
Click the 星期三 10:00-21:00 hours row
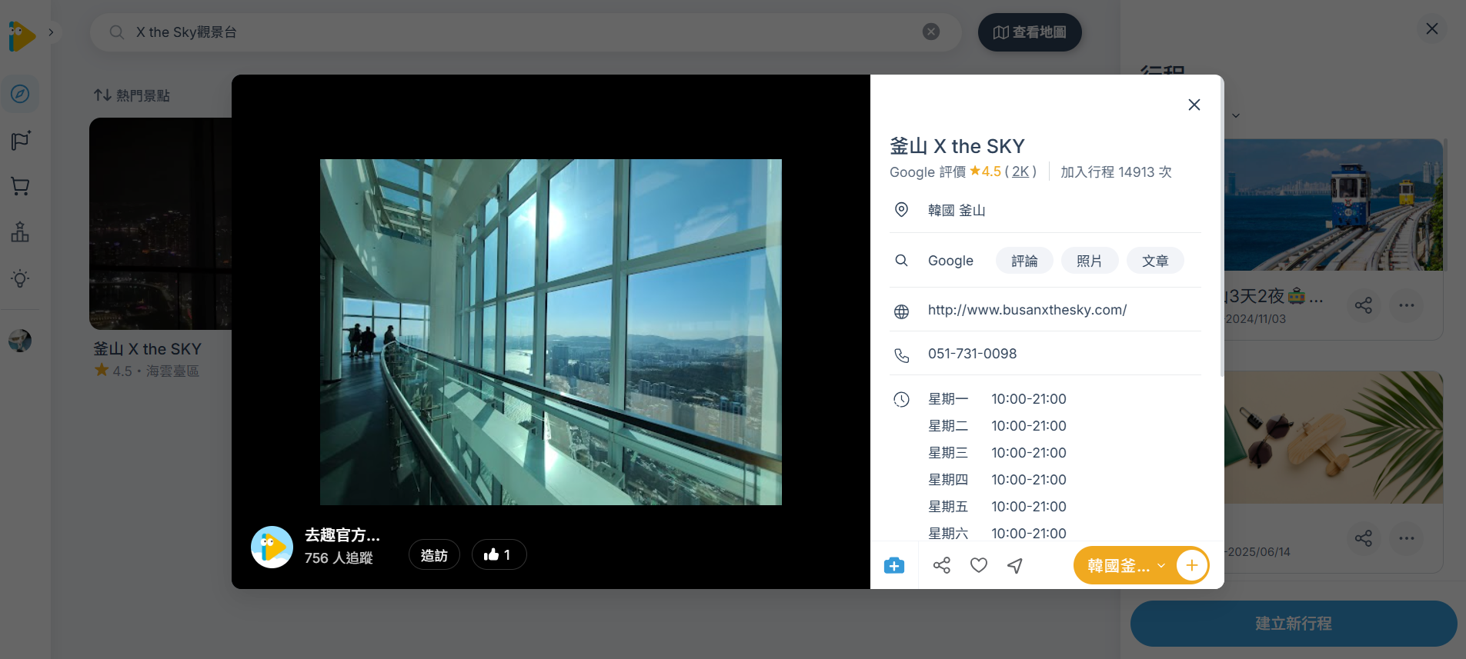(997, 453)
